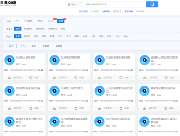The height and width of the screenshot is (136, 180).
Task: Filter style by 欢乐
Action: click(60, 36)
